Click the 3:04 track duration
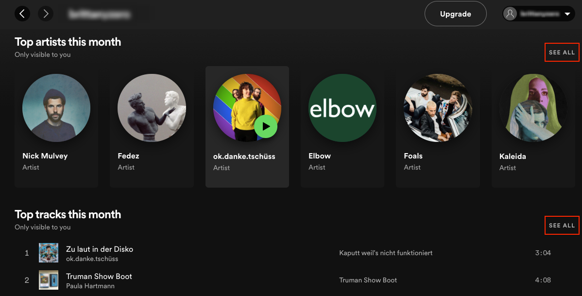The height and width of the screenshot is (296, 582). 543,253
